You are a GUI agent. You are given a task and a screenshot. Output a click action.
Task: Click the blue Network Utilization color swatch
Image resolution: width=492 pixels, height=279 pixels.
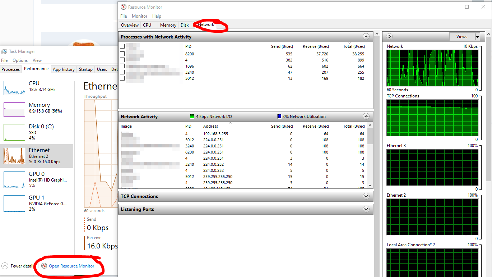coord(279,116)
